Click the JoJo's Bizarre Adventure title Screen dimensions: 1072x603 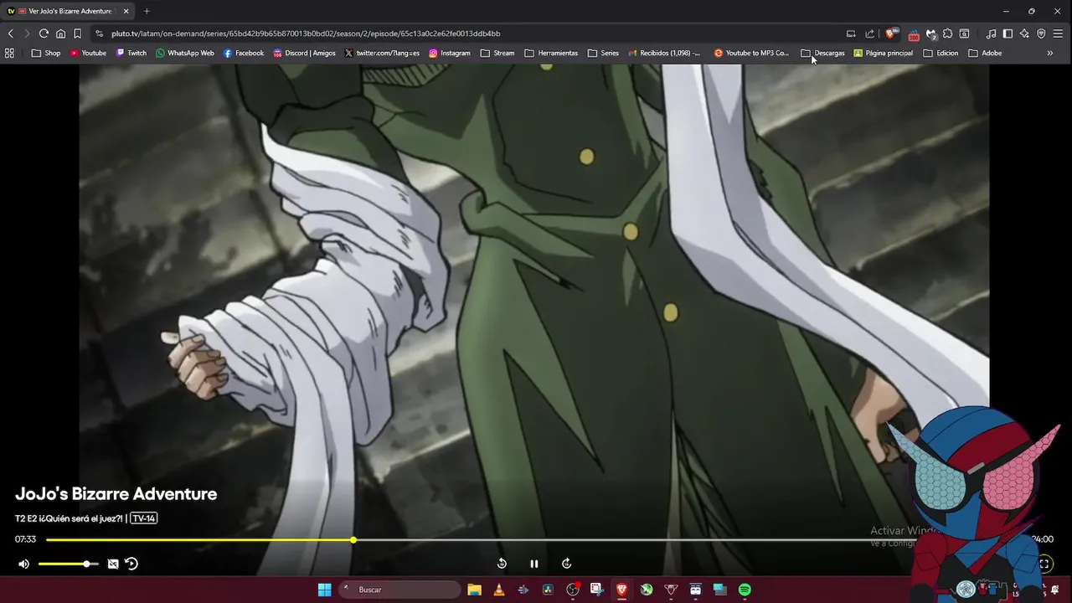tap(116, 494)
